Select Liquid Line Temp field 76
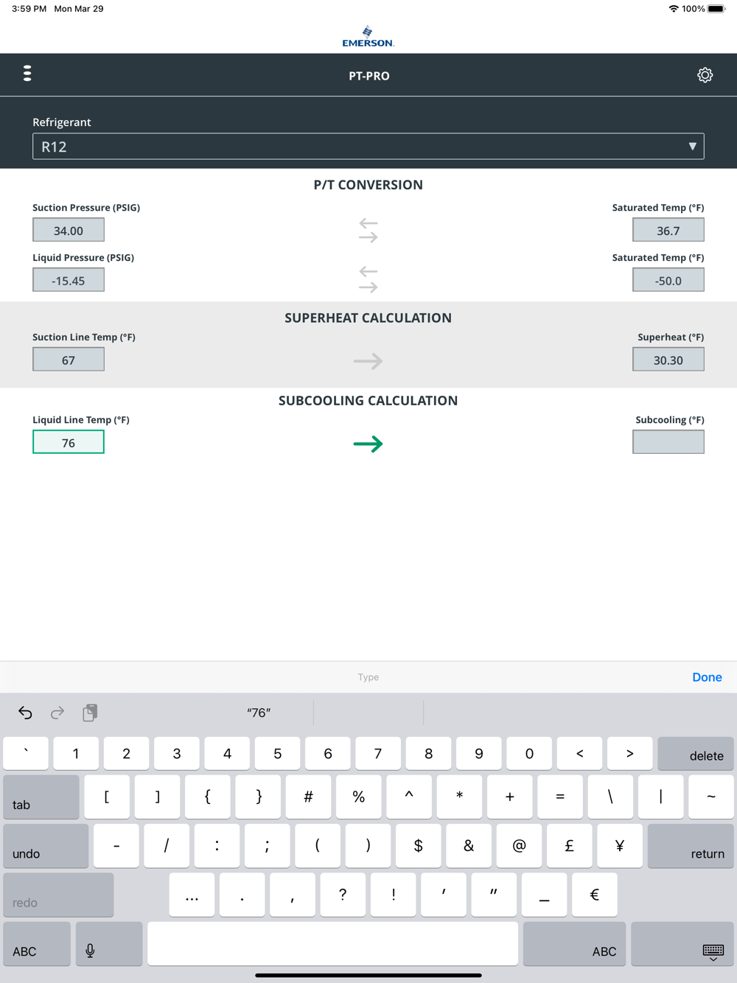This screenshot has height=983, width=737. tap(69, 443)
